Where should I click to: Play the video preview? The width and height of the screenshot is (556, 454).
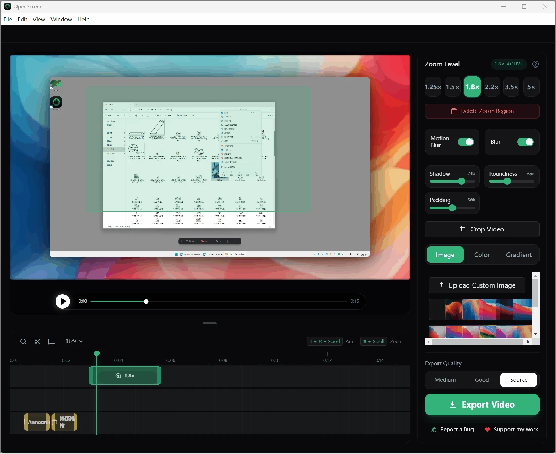coord(63,301)
